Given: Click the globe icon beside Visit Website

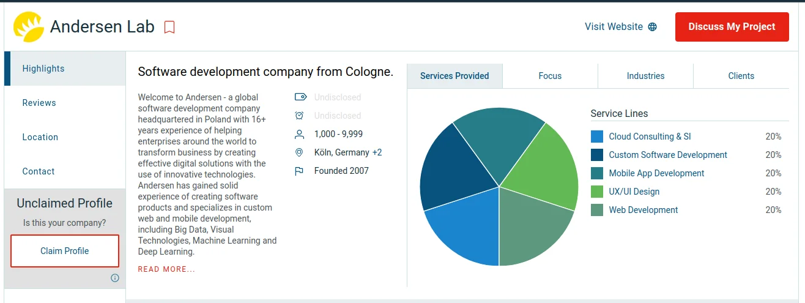Looking at the screenshot, I should 653,27.
